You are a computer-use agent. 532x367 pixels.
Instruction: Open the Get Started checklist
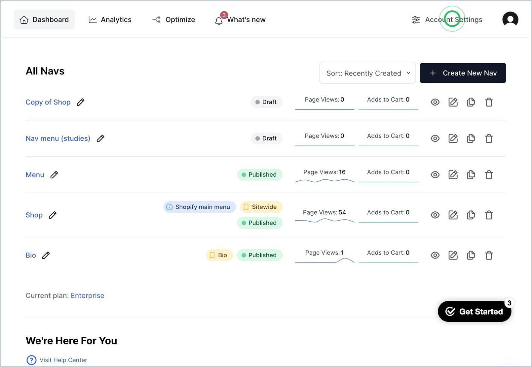(x=475, y=311)
